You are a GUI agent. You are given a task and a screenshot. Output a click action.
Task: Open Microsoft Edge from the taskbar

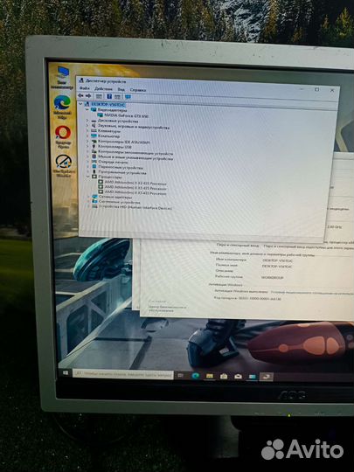pos(196,375)
